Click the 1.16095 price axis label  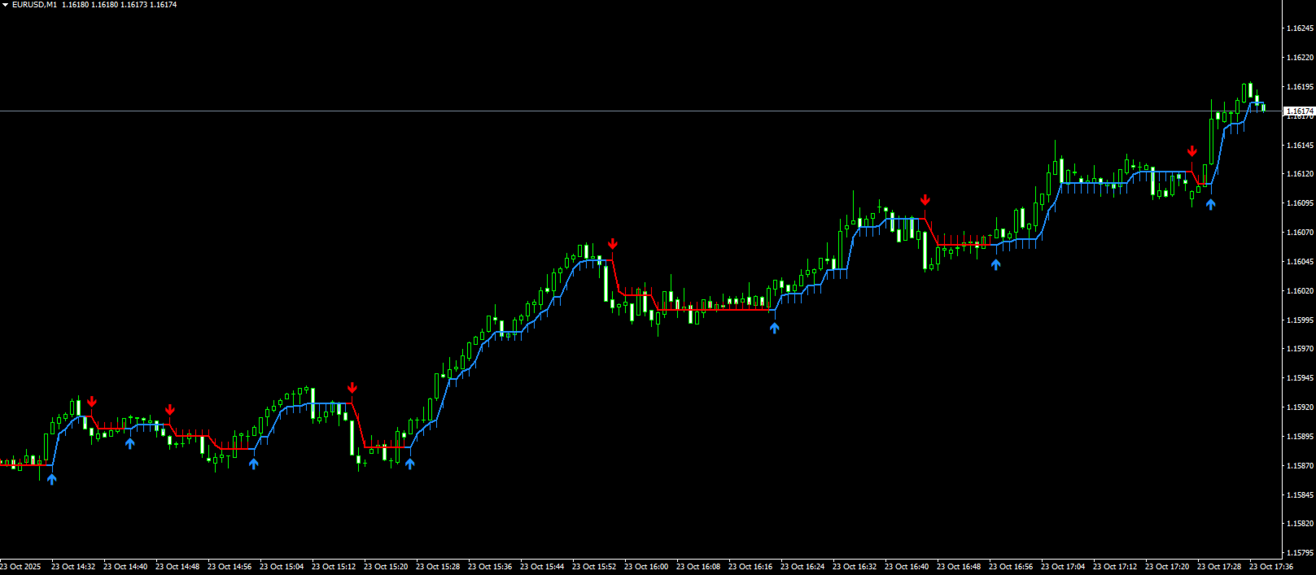click(1300, 203)
